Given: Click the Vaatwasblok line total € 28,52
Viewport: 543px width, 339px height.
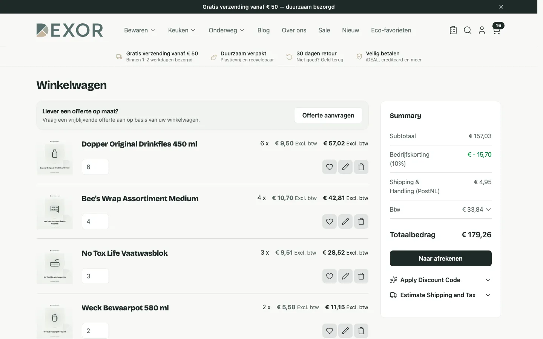Looking at the screenshot, I should click(x=334, y=253).
